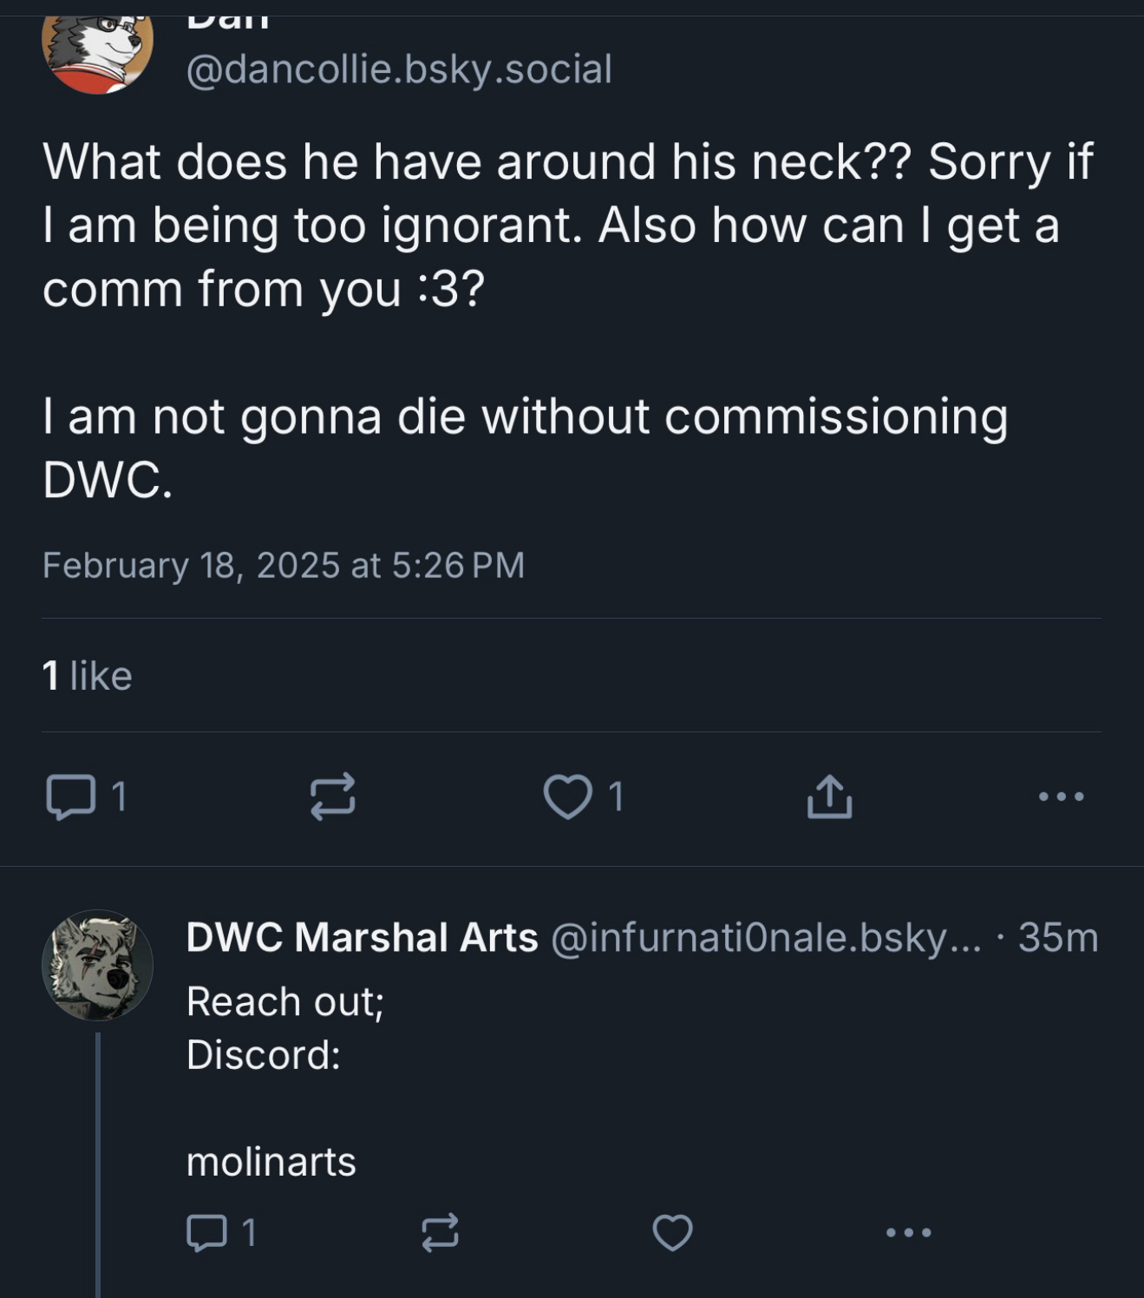Like the DWC Marshal Arts reply
The height and width of the screenshot is (1298, 1144).
click(672, 1232)
